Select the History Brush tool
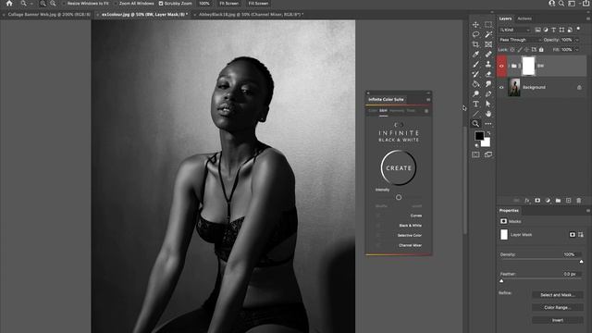This screenshot has width=592, height=333. [x=475, y=74]
